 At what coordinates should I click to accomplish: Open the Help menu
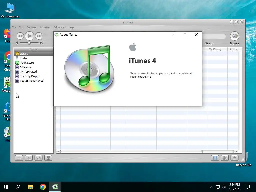(71, 27)
